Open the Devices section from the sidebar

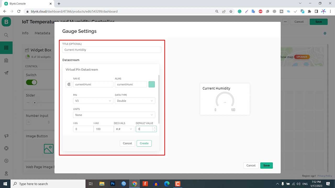point(6,48)
